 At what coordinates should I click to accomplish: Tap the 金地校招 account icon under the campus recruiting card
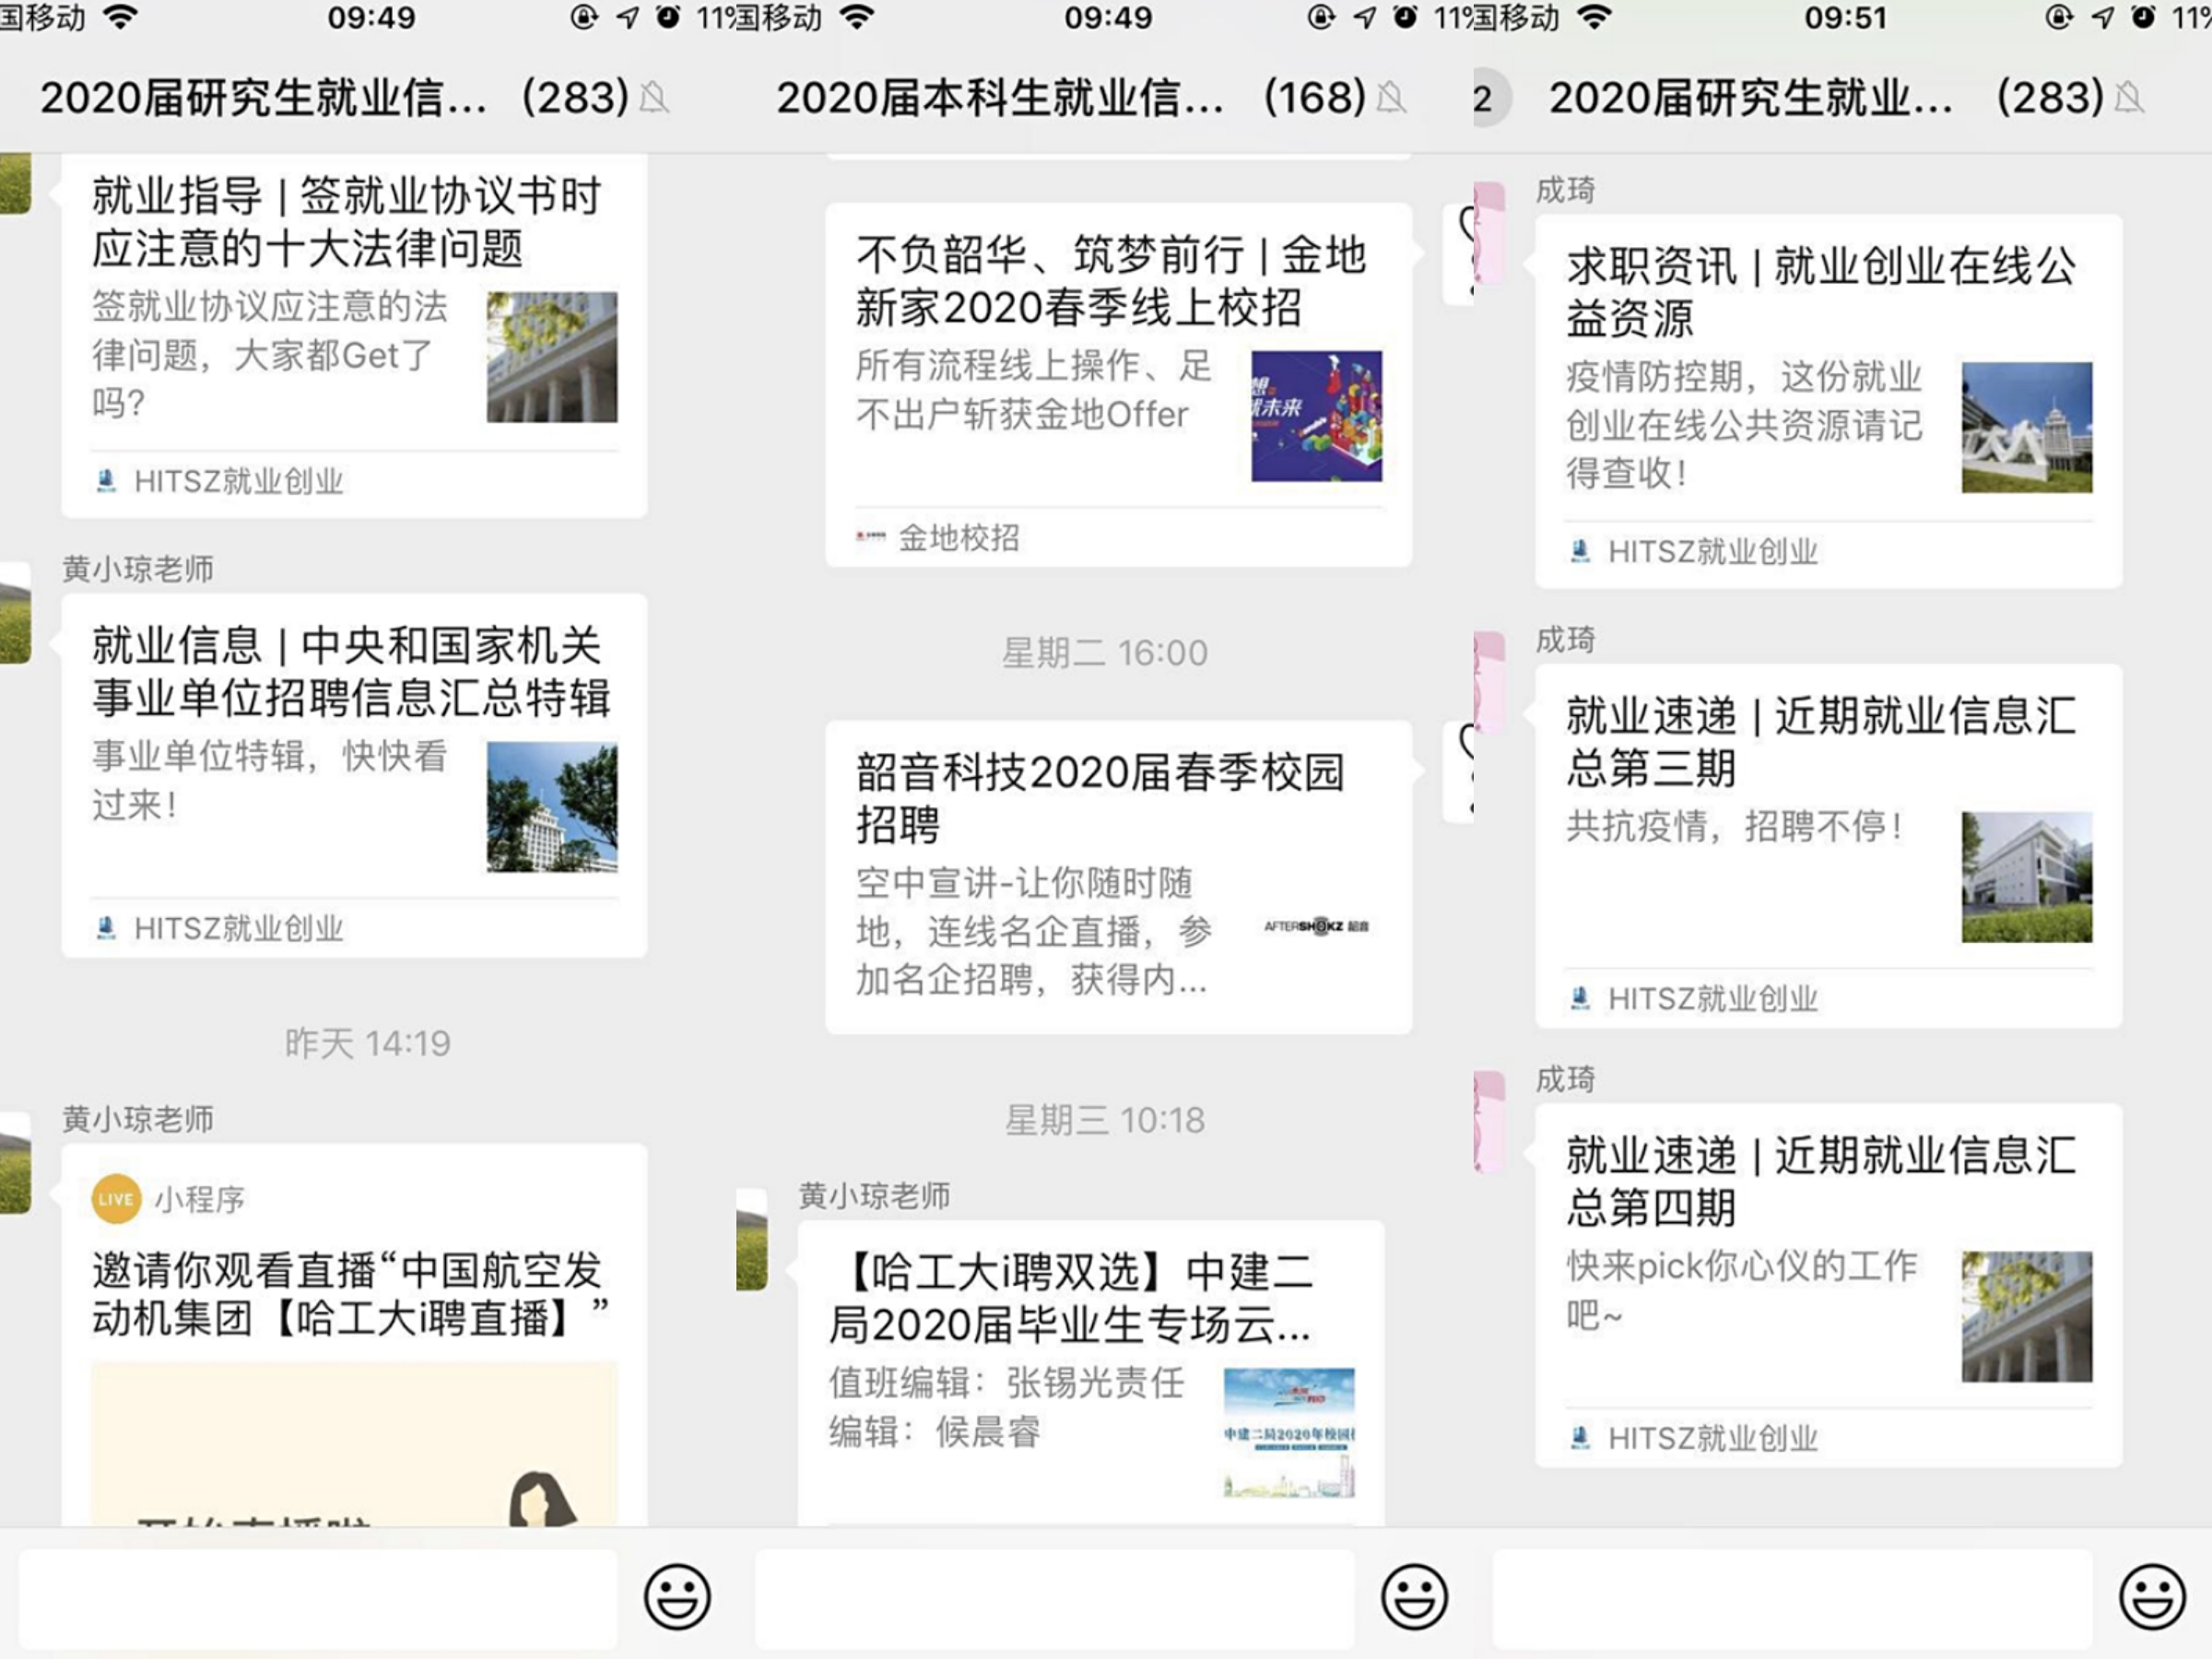pyautogui.click(x=872, y=538)
